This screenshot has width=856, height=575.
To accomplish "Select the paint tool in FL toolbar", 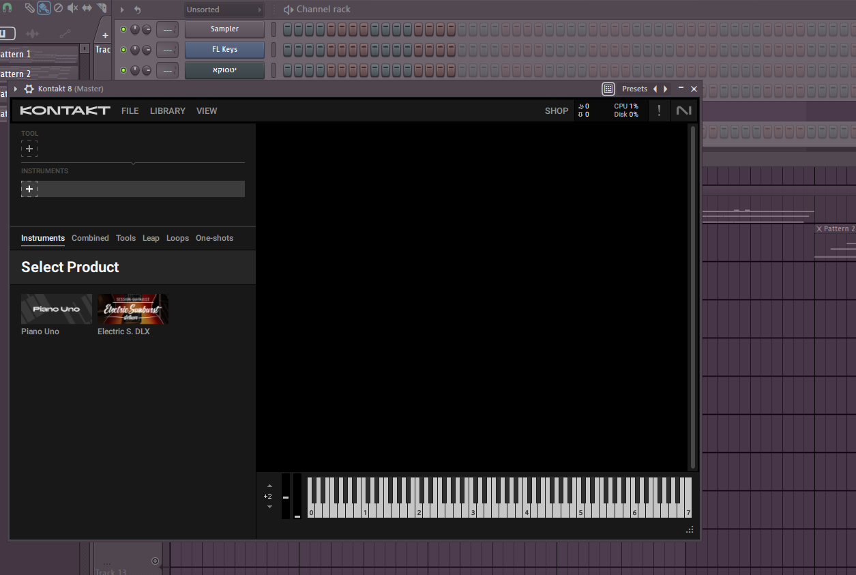I will tap(44, 8).
